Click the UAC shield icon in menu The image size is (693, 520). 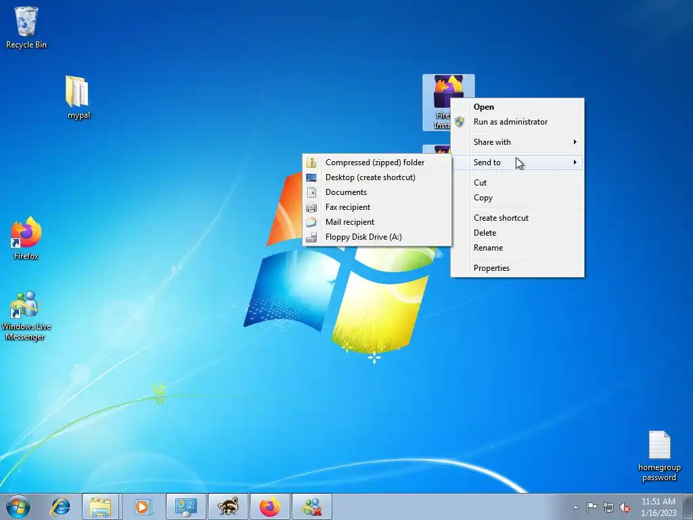(460, 122)
